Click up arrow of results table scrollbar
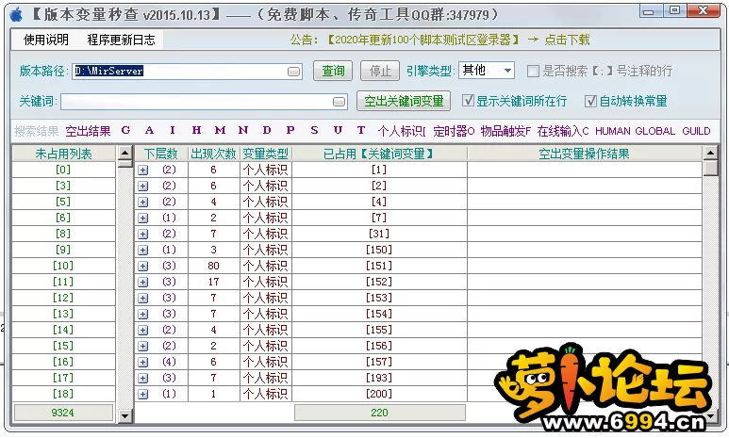The width and height of the screenshot is (729, 438). 710,153
